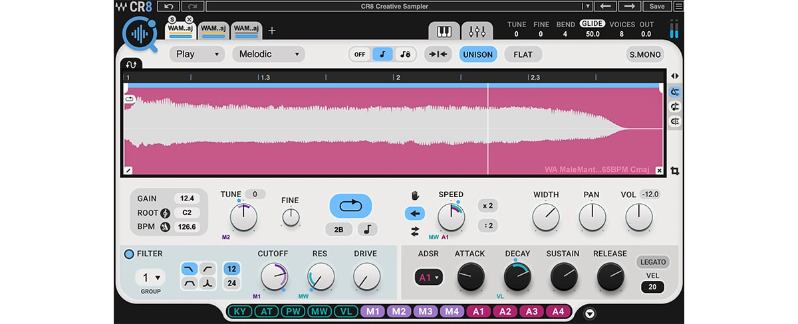The height and width of the screenshot is (324, 798).
Task: Click the pencil edit icon on waveform
Action: point(129,171)
